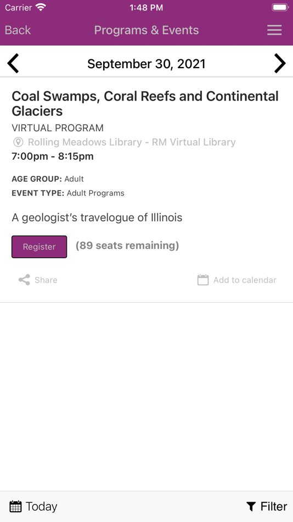Open Rolling Meadows Library location link
The width and height of the screenshot is (293, 522).
132,142
